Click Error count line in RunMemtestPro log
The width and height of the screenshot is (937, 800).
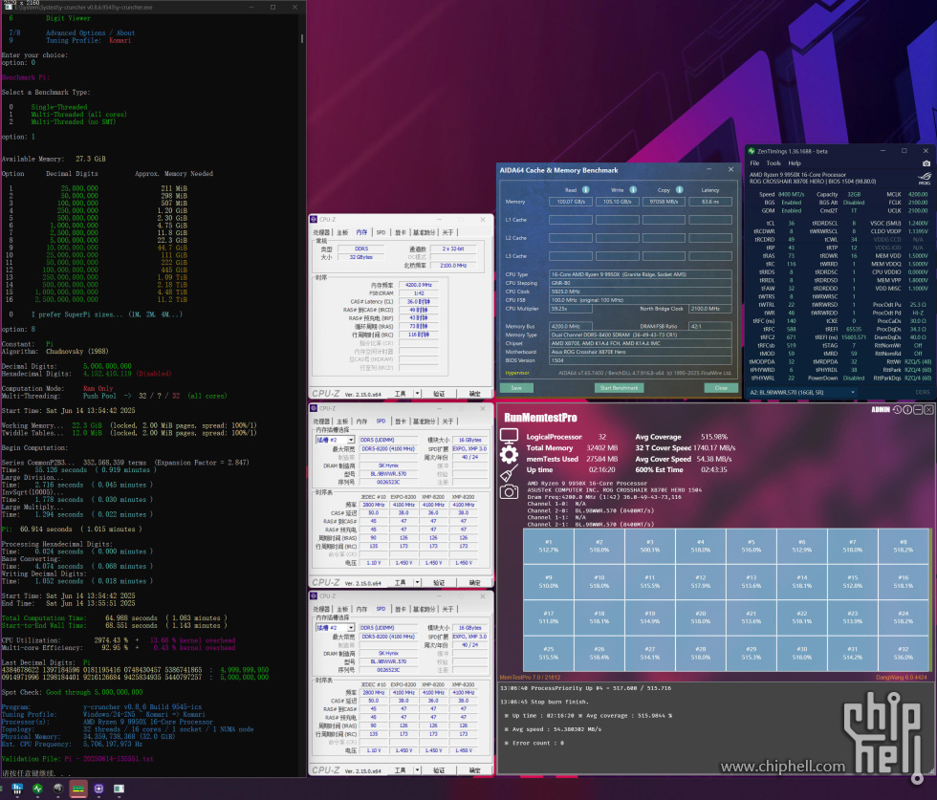[x=534, y=744]
